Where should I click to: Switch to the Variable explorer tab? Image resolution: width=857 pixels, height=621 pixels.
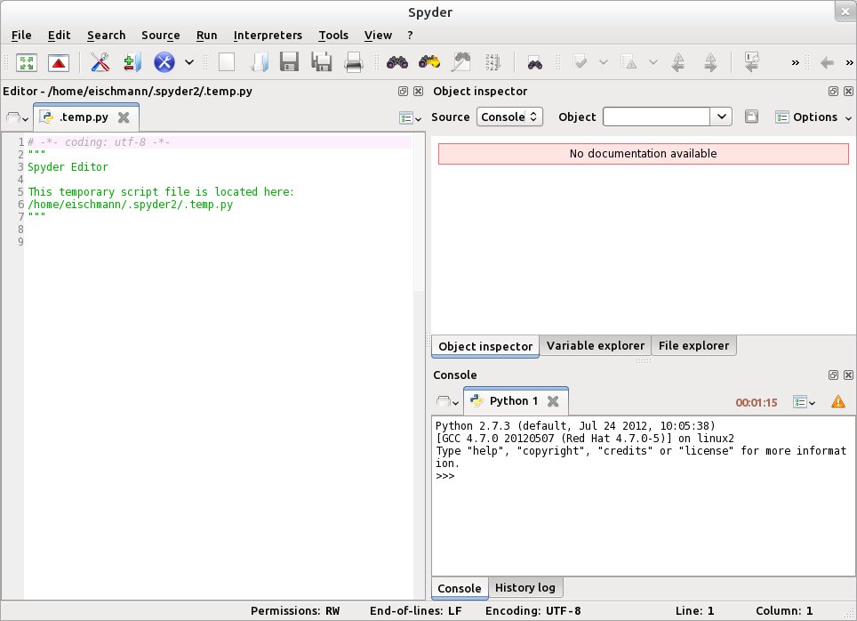[595, 345]
